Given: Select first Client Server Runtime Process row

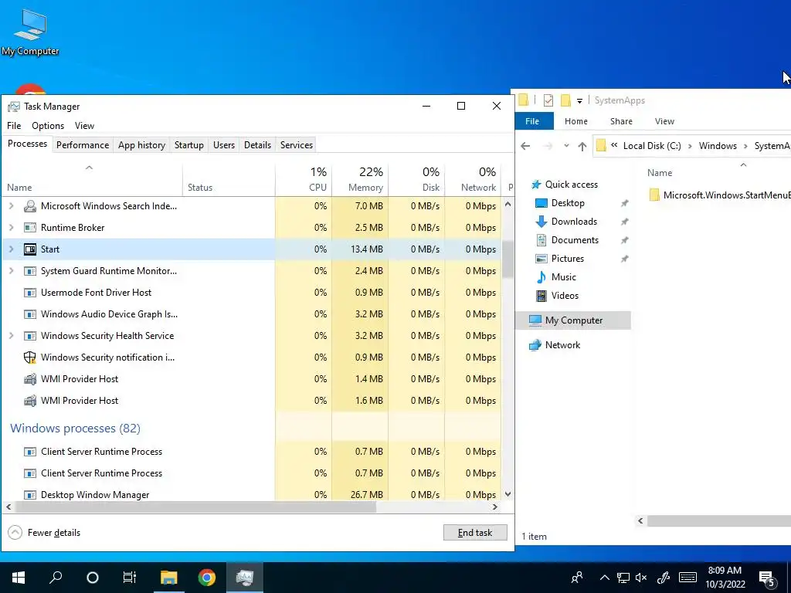Looking at the screenshot, I should click(x=253, y=452).
